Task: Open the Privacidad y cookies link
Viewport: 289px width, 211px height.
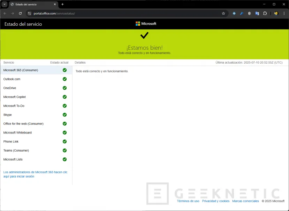Action: coord(216,201)
